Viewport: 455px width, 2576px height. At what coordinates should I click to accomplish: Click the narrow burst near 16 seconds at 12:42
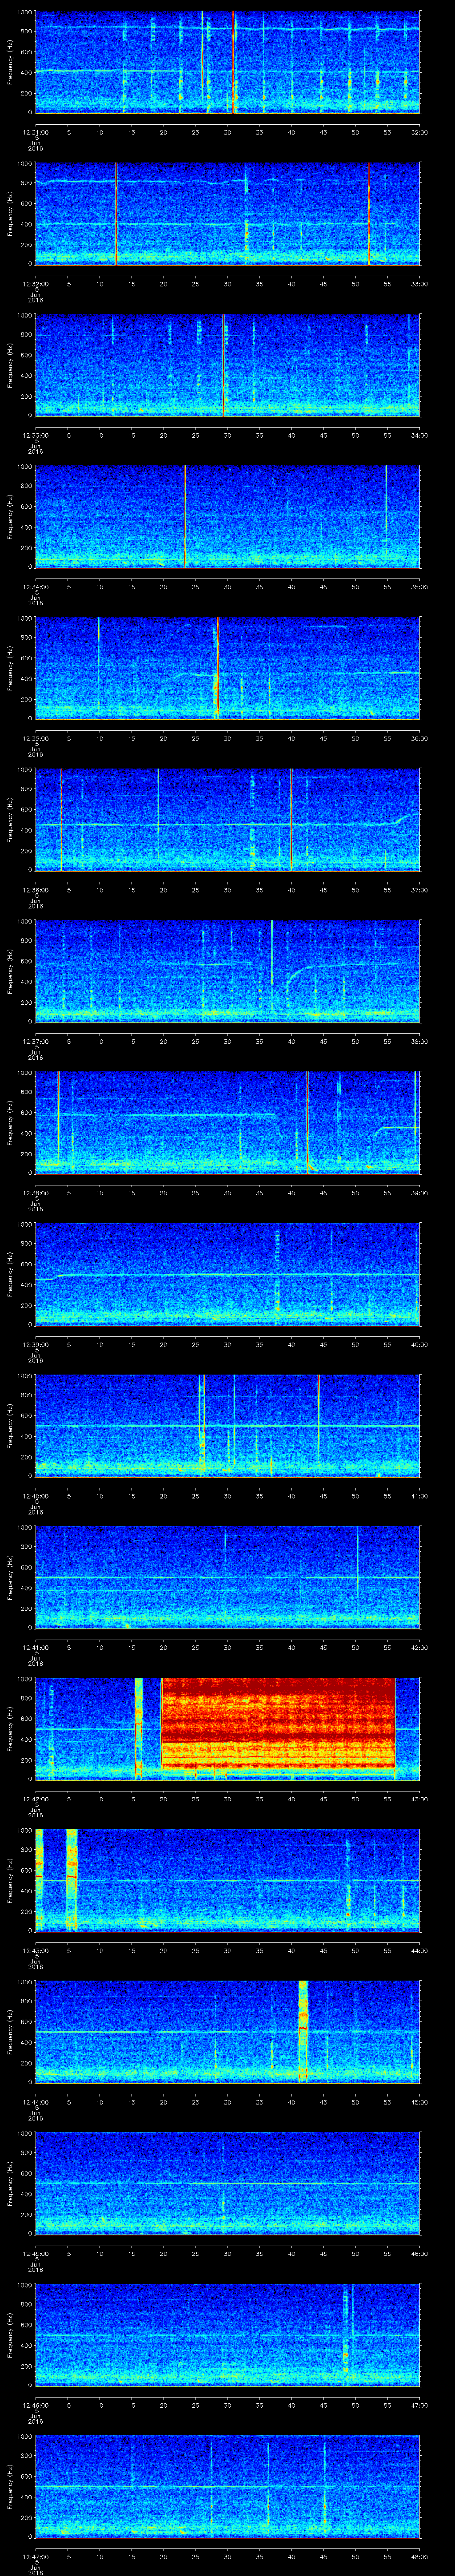[139, 1728]
